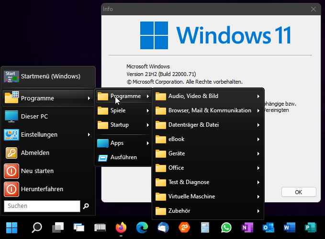Launch Microsoft Edge from the taskbar
This screenshot has width=325, height=239.
[142, 228]
